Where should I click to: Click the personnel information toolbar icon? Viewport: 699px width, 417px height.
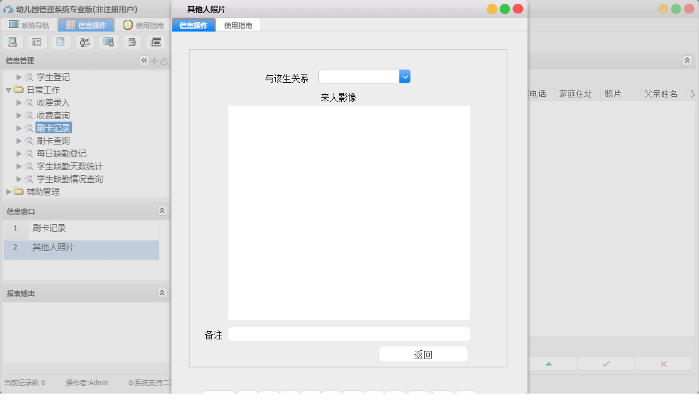tap(84, 41)
